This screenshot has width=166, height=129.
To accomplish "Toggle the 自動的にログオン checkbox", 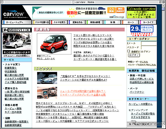I will pos(129,51).
